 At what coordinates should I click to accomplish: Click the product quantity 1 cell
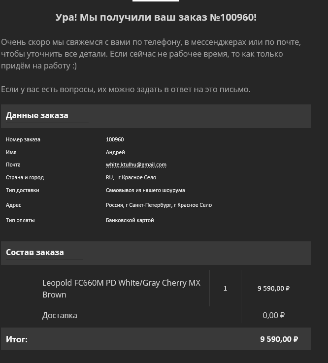tap(225, 289)
